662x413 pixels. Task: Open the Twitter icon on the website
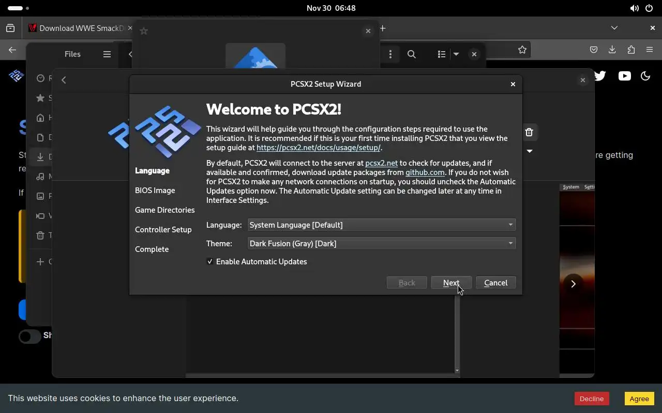tap(600, 76)
